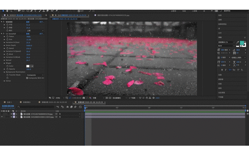Image resolution: width=249 pixels, height=155 pixels.
Task: Toggle the Speed stopwatch
Action: [x=7, y=48]
